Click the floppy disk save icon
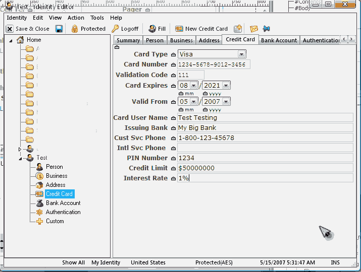 click(59, 29)
